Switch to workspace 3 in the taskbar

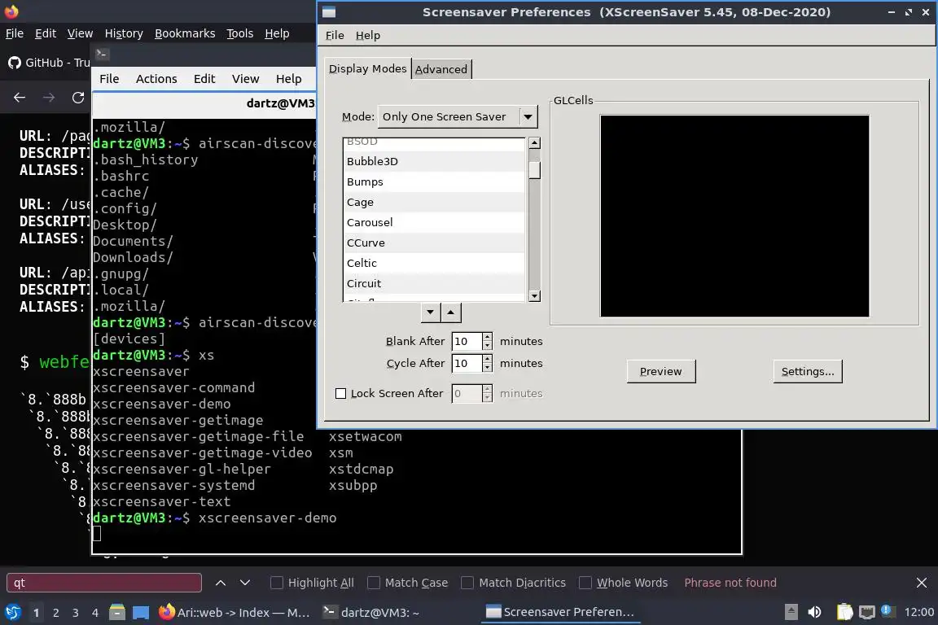coord(76,613)
